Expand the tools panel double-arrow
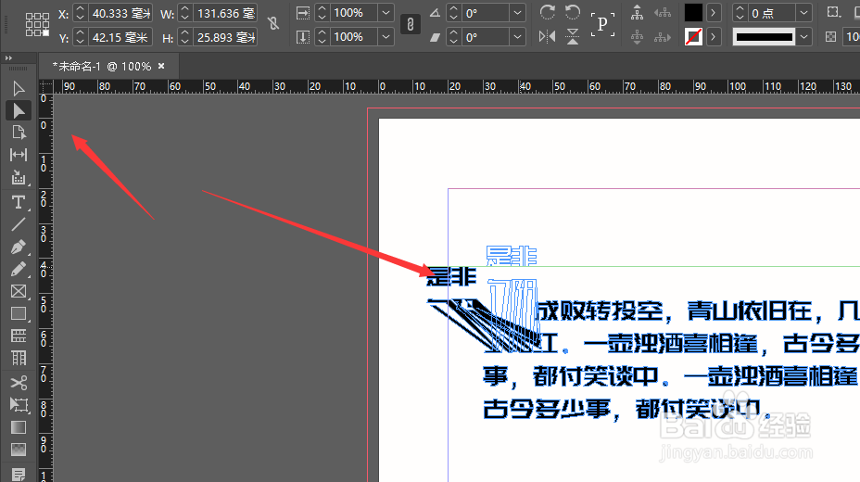This screenshot has width=860, height=482. click(8, 58)
